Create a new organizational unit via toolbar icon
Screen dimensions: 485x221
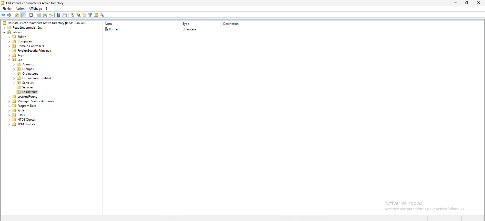coord(84,15)
